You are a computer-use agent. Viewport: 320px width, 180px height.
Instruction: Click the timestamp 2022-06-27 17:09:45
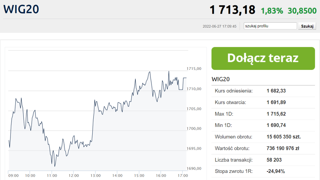[219, 26]
